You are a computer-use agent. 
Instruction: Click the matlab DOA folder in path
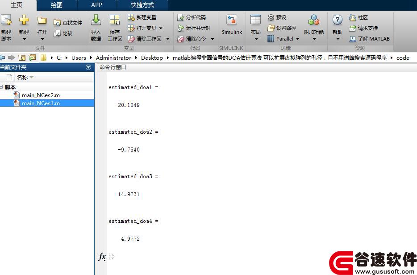(x=279, y=58)
